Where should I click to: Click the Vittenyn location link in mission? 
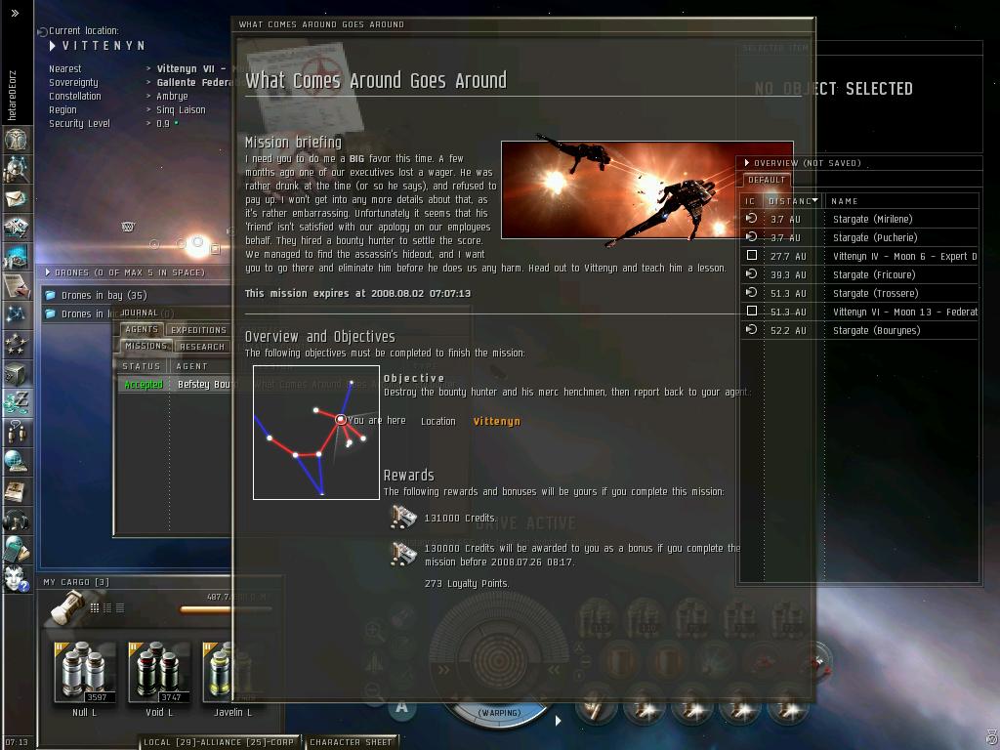pos(497,421)
